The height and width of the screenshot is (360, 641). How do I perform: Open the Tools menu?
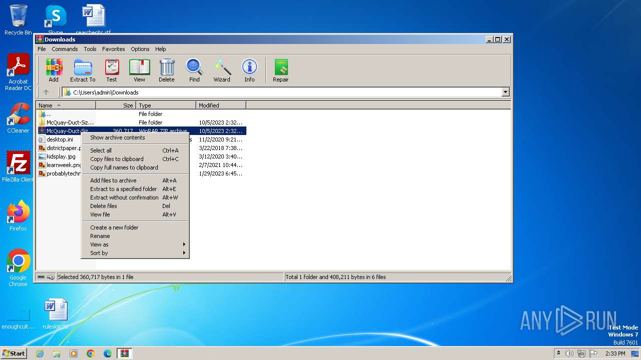point(90,49)
